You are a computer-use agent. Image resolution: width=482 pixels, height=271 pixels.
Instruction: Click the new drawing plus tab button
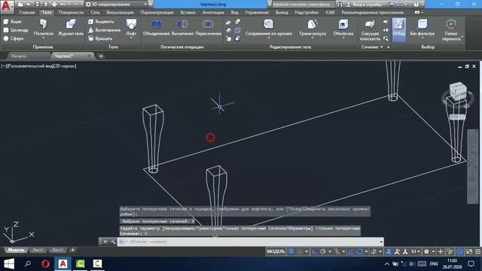[x=101, y=56]
